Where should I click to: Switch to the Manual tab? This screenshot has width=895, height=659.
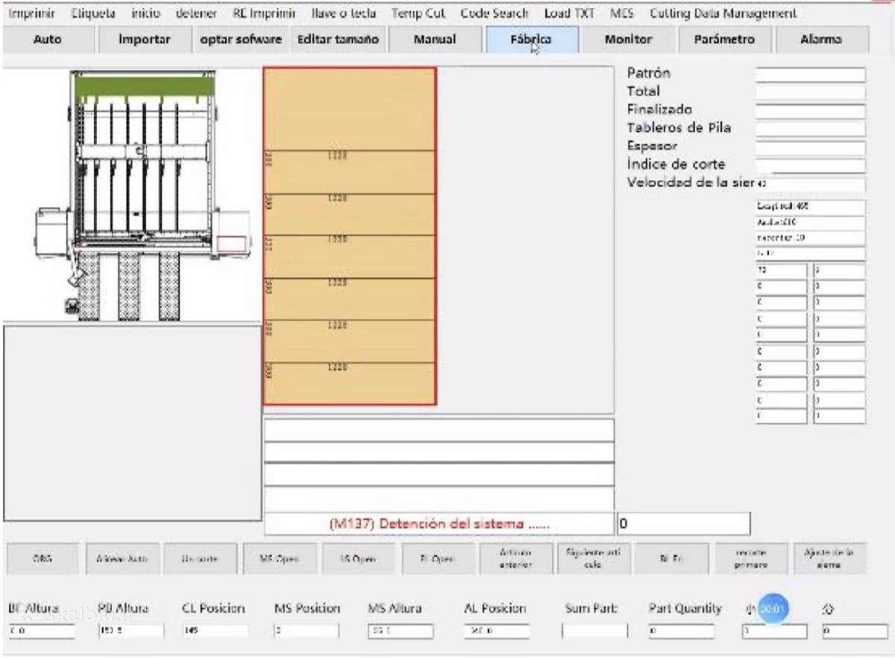click(435, 40)
